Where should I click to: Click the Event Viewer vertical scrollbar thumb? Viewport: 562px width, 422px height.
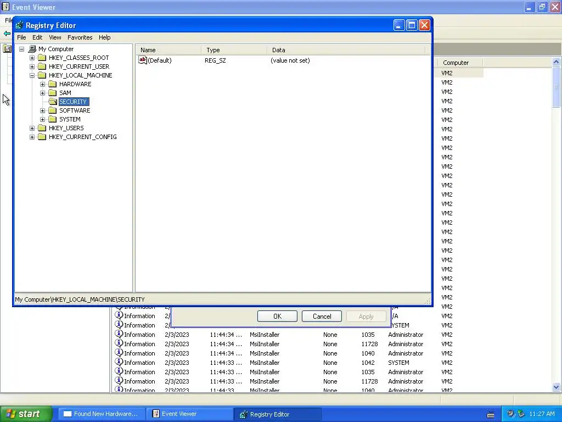(x=557, y=86)
